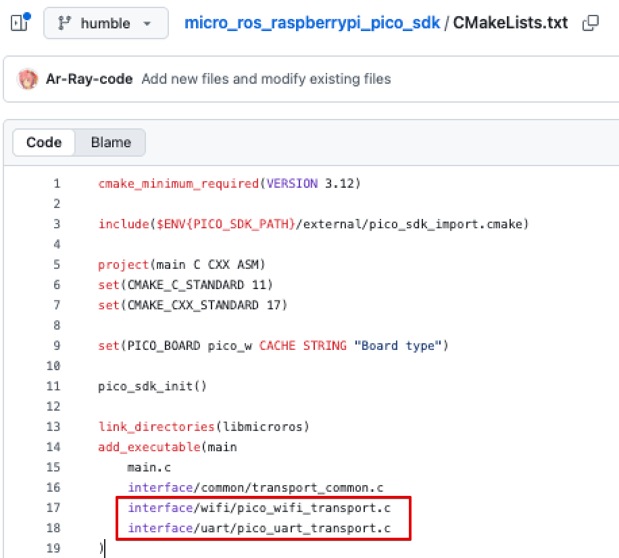Image resolution: width=619 pixels, height=558 pixels.
Task: Click the pico_uart_transport.c code line
Action: [259, 528]
